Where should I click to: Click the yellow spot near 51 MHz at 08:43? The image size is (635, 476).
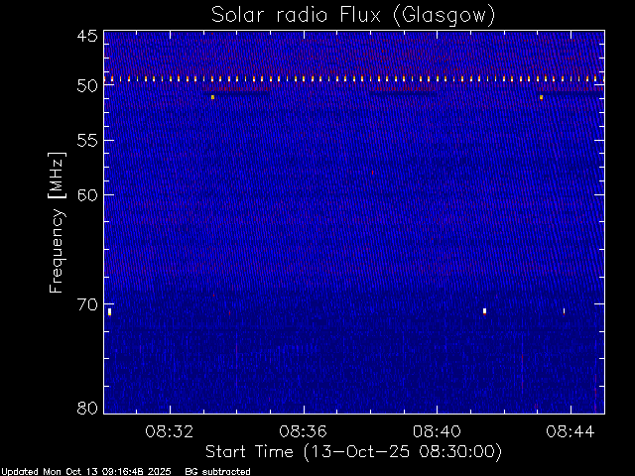pos(541,97)
